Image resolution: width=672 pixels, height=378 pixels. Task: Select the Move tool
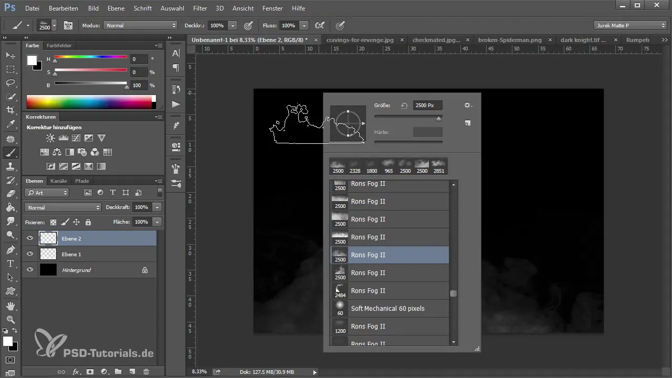[x=10, y=55]
